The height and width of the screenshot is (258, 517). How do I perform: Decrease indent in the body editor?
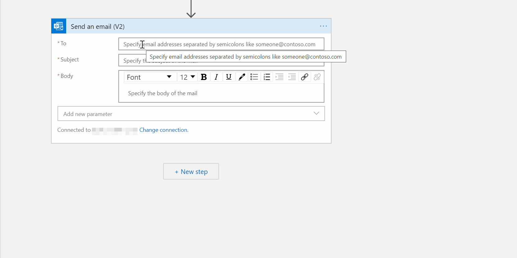click(x=292, y=77)
